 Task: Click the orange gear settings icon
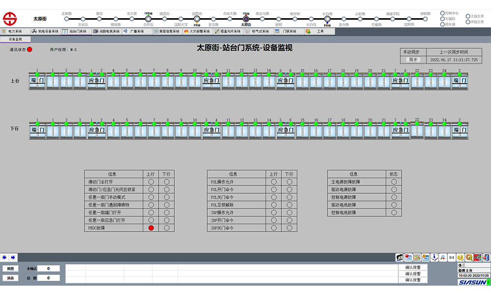click(x=469, y=257)
